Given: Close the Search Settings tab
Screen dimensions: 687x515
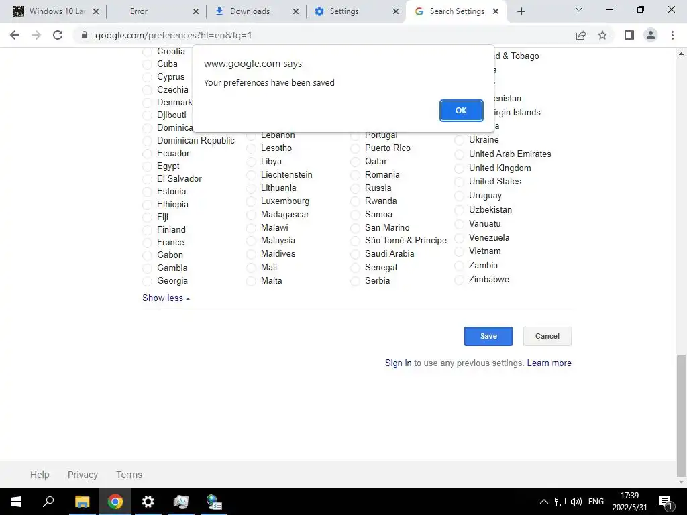Looking at the screenshot, I should click(x=496, y=11).
